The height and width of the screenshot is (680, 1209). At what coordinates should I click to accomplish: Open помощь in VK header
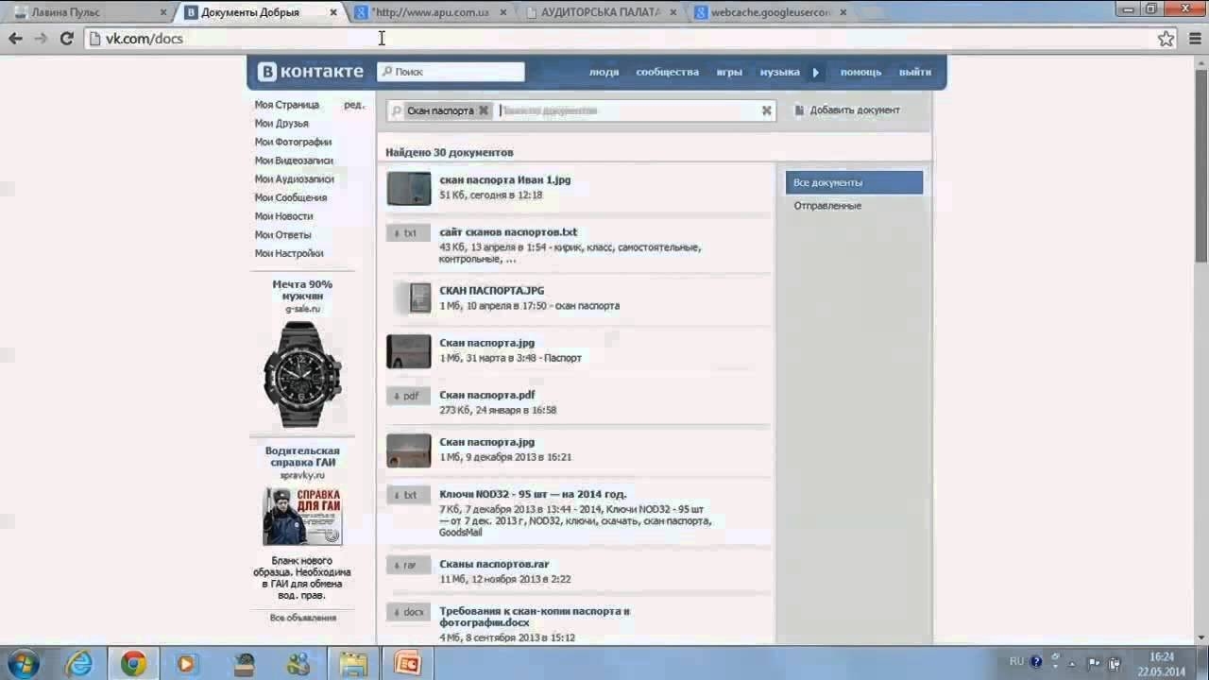[x=860, y=72]
